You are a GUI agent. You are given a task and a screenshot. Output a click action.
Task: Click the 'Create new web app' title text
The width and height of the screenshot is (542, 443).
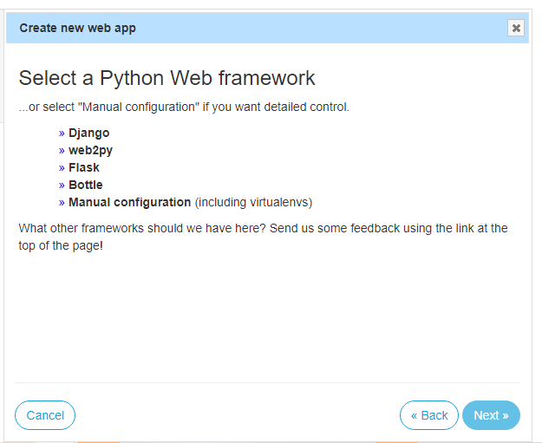click(77, 28)
